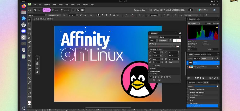This screenshot has width=240, height=111.
Task: Toggle Italic text formatting
Action: [102, 15]
